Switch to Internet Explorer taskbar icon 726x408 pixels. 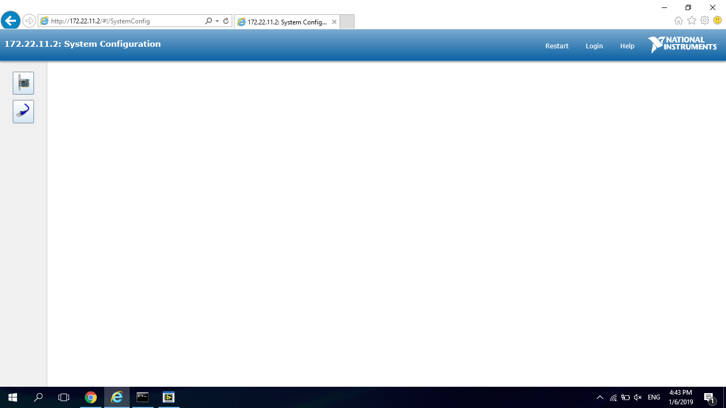click(117, 397)
